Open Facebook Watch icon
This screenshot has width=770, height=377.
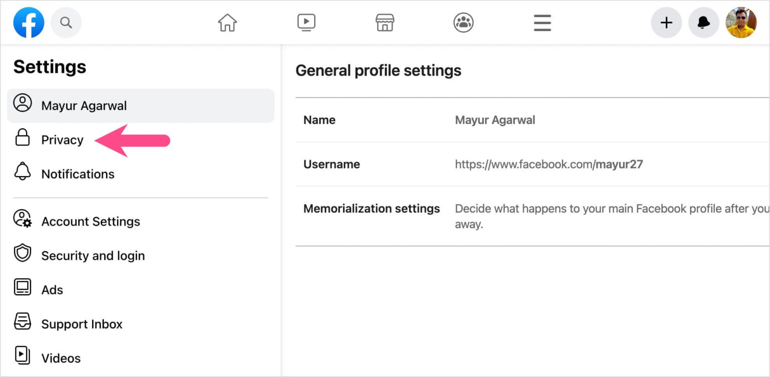tap(306, 22)
